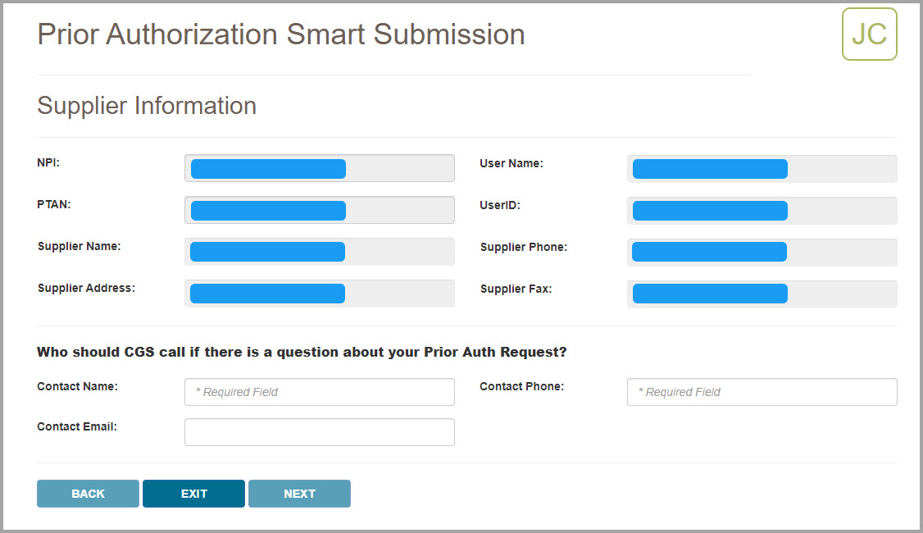Screen dimensions: 923x533
Task: Click the Contact Phone label
Action: click(x=521, y=386)
